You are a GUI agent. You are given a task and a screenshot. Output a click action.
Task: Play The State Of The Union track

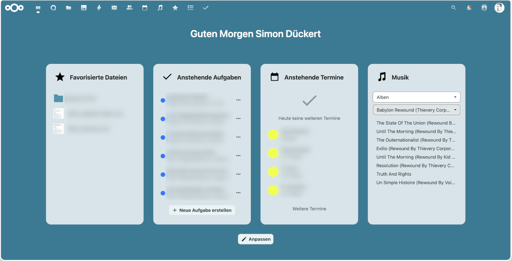[x=417, y=123]
